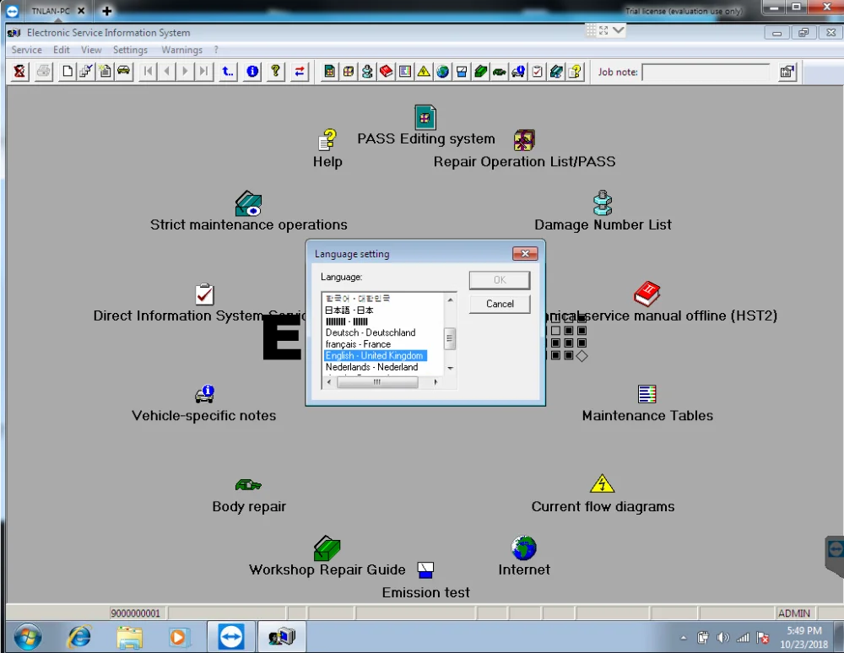Click the Workshop Repair Guide toolbar icon
The image size is (844, 653).
pyautogui.click(x=480, y=72)
